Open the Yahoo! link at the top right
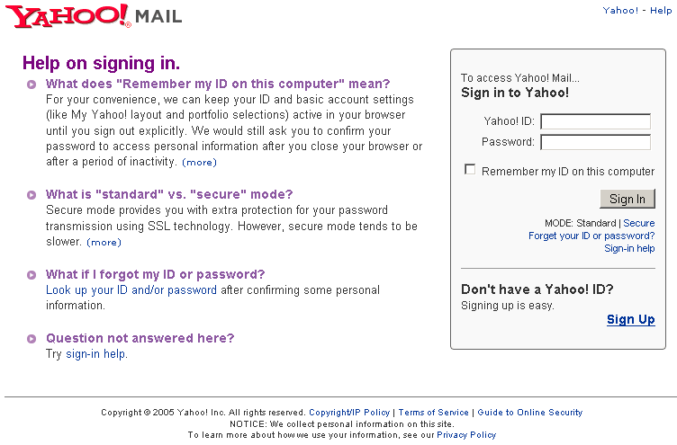Screen dimensions: 677x445 [620, 11]
